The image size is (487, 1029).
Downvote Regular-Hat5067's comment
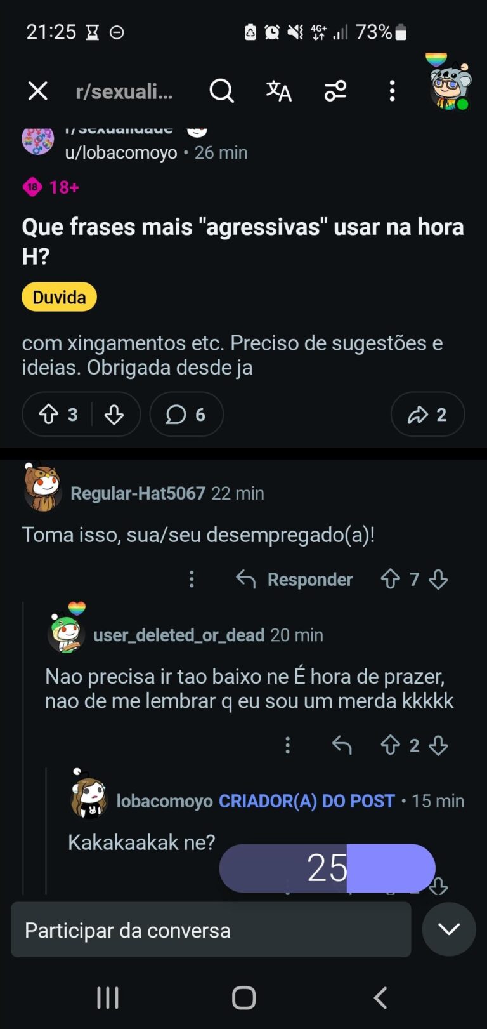(x=438, y=579)
